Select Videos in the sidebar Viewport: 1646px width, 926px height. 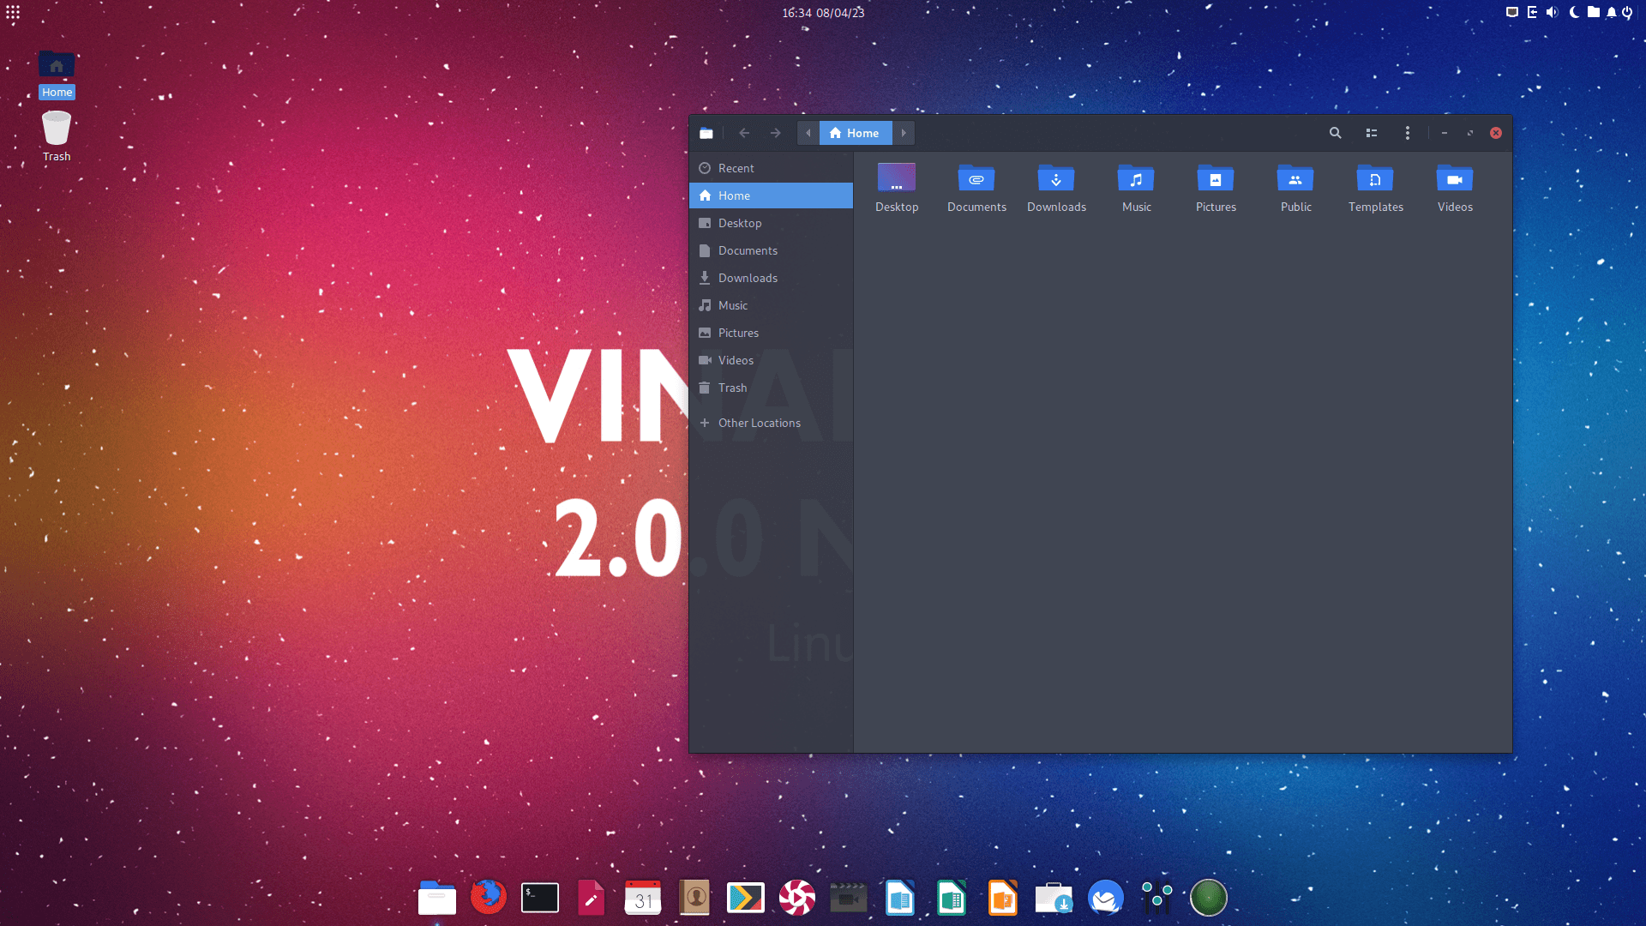click(x=771, y=360)
